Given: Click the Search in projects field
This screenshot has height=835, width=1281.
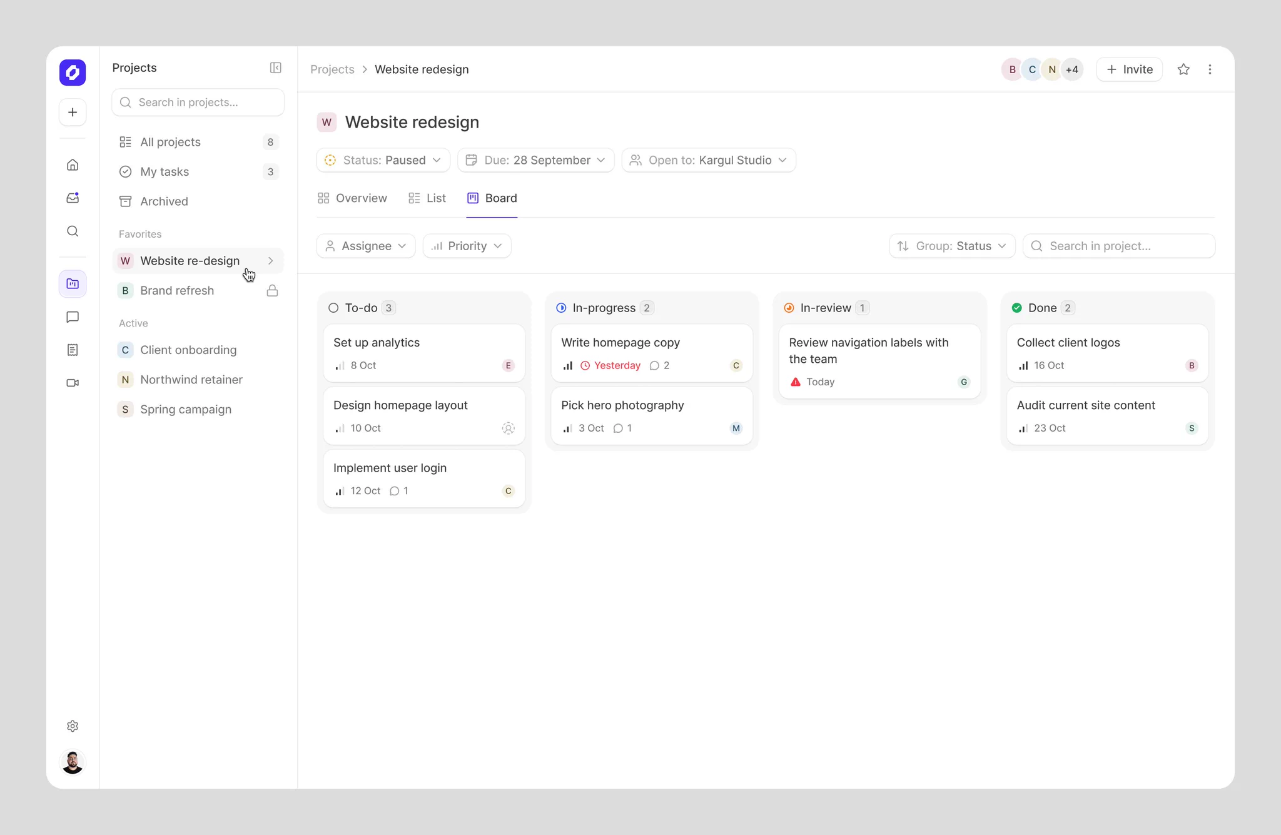Looking at the screenshot, I should click(198, 102).
